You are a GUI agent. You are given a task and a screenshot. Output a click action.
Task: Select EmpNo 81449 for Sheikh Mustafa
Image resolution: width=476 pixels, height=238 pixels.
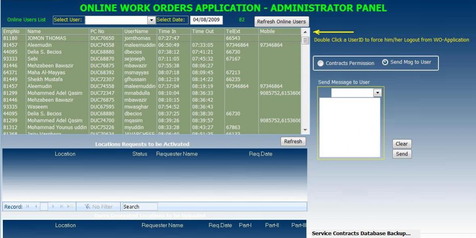pos(11,80)
